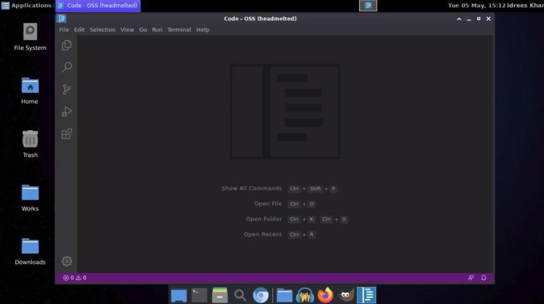Open the Manage gear menu

pos(67,261)
